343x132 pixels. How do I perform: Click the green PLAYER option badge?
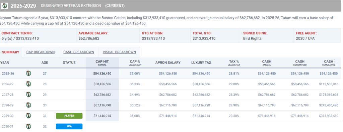(x=69, y=116)
